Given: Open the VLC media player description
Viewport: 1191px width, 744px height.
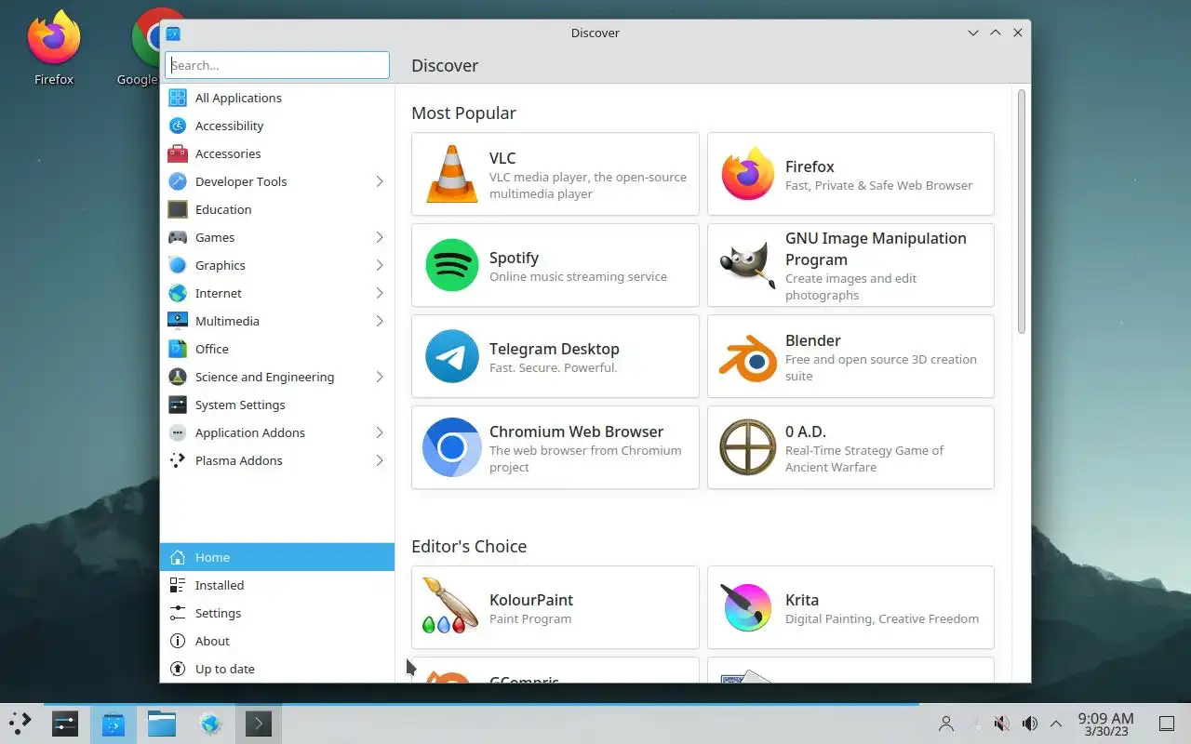Looking at the screenshot, I should pos(588,185).
